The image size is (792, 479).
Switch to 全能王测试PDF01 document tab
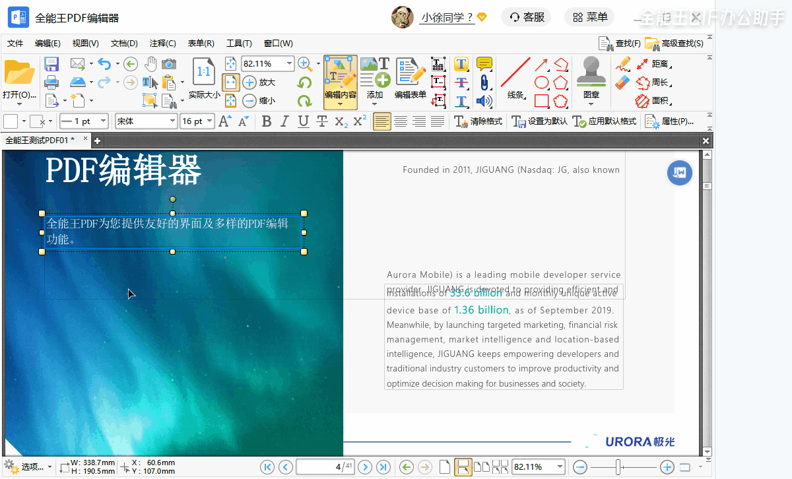(40, 141)
